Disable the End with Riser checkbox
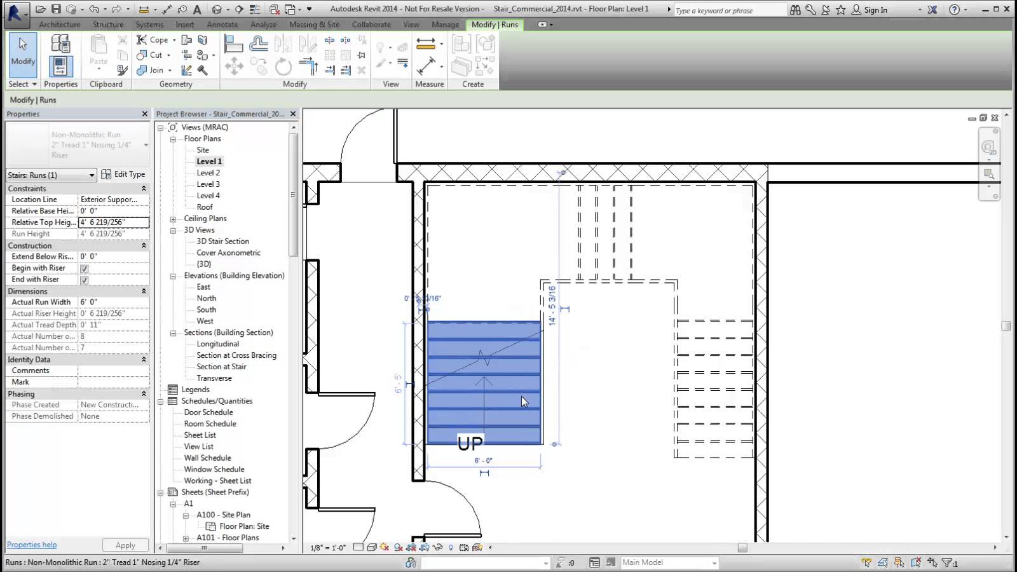1017x572 pixels. 84,280
